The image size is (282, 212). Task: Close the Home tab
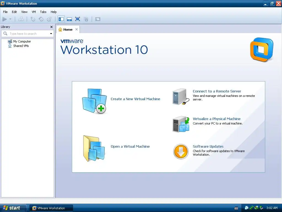(x=77, y=29)
